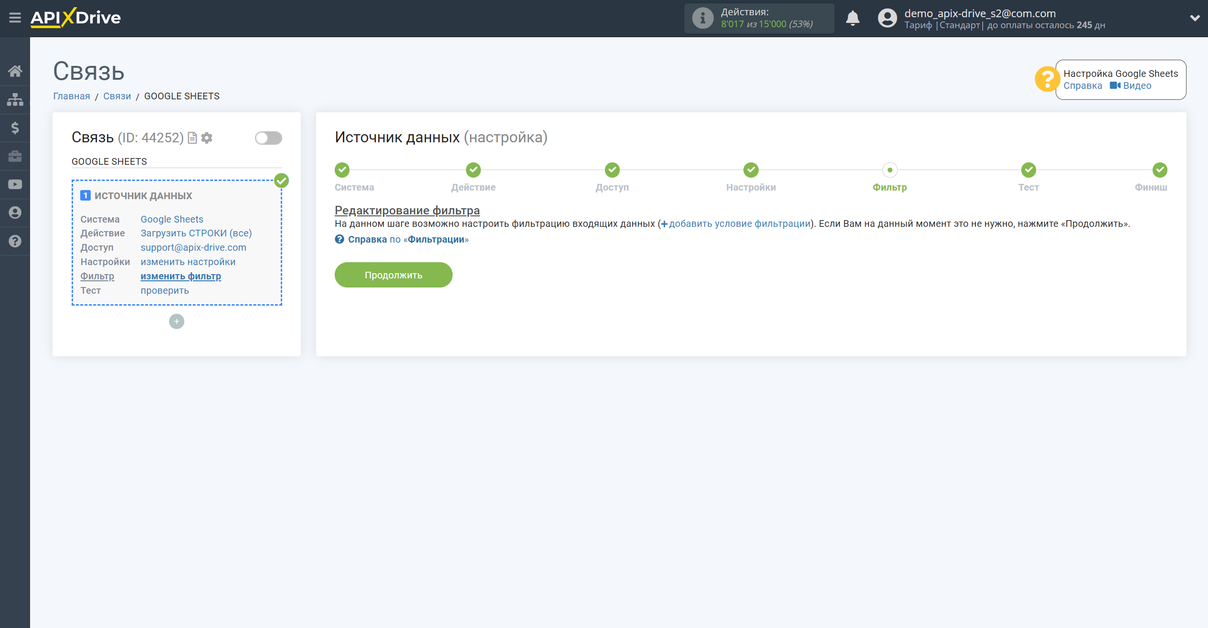
Task: Open the briefcase sidebar icon
Action: pos(15,156)
